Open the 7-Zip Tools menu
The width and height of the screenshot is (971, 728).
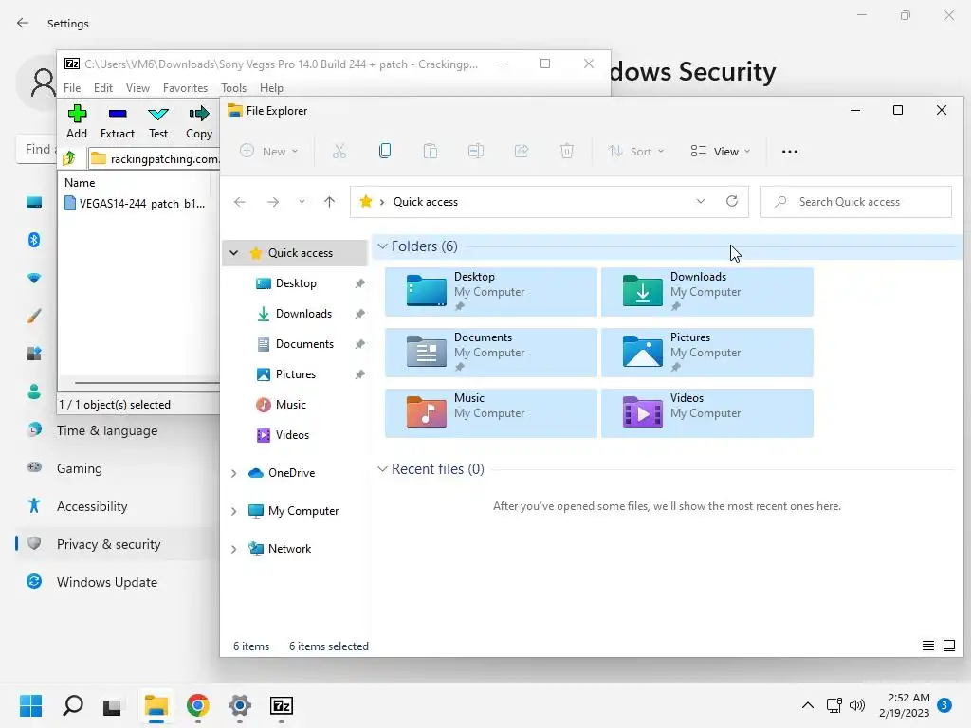tap(233, 88)
